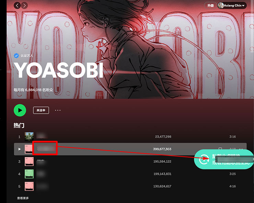The height and width of the screenshot is (203, 254).
Task: Select the green album thumbnail of track 4
Action: [29, 174]
